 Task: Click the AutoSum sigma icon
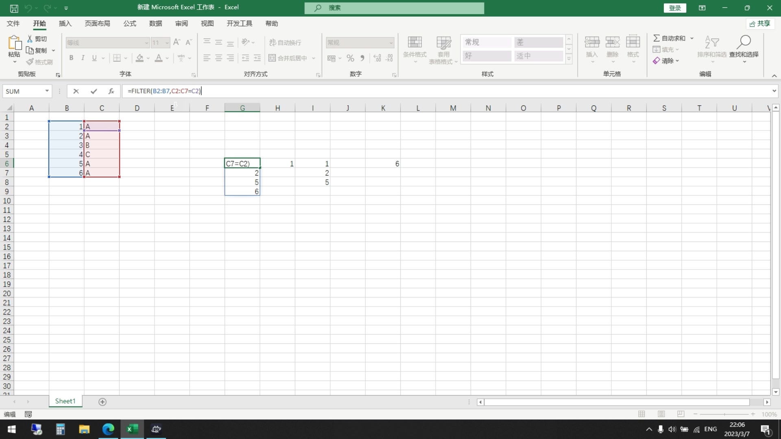click(x=656, y=38)
